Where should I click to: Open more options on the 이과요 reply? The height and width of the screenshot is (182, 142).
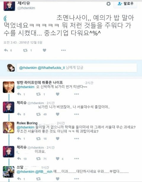[77, 159]
